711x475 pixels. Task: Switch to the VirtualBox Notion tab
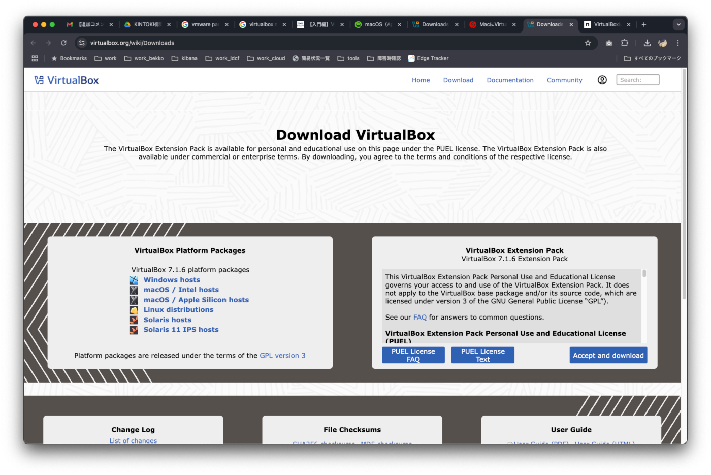coord(607,24)
